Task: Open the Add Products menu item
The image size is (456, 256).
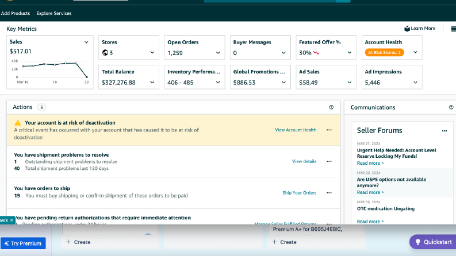Action: (x=15, y=13)
